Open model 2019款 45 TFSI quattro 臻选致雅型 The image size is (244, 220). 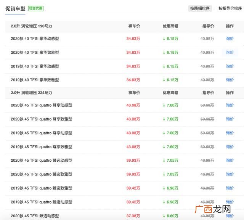(42, 188)
